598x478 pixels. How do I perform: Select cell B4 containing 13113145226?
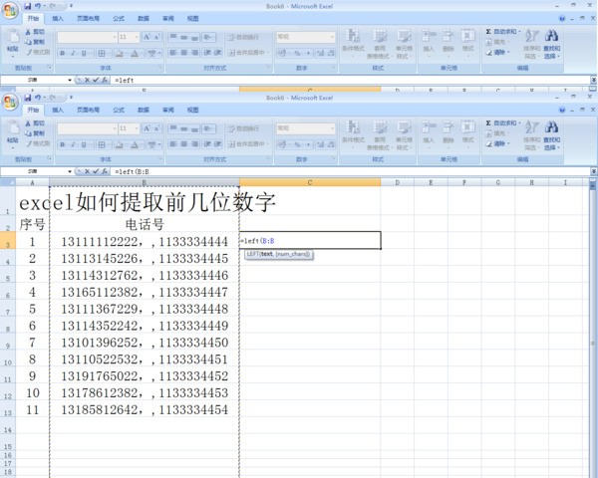coord(145,259)
